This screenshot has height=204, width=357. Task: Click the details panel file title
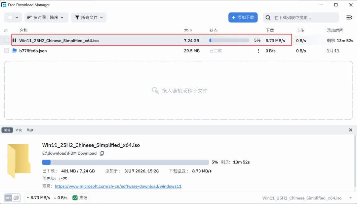coord(91,145)
